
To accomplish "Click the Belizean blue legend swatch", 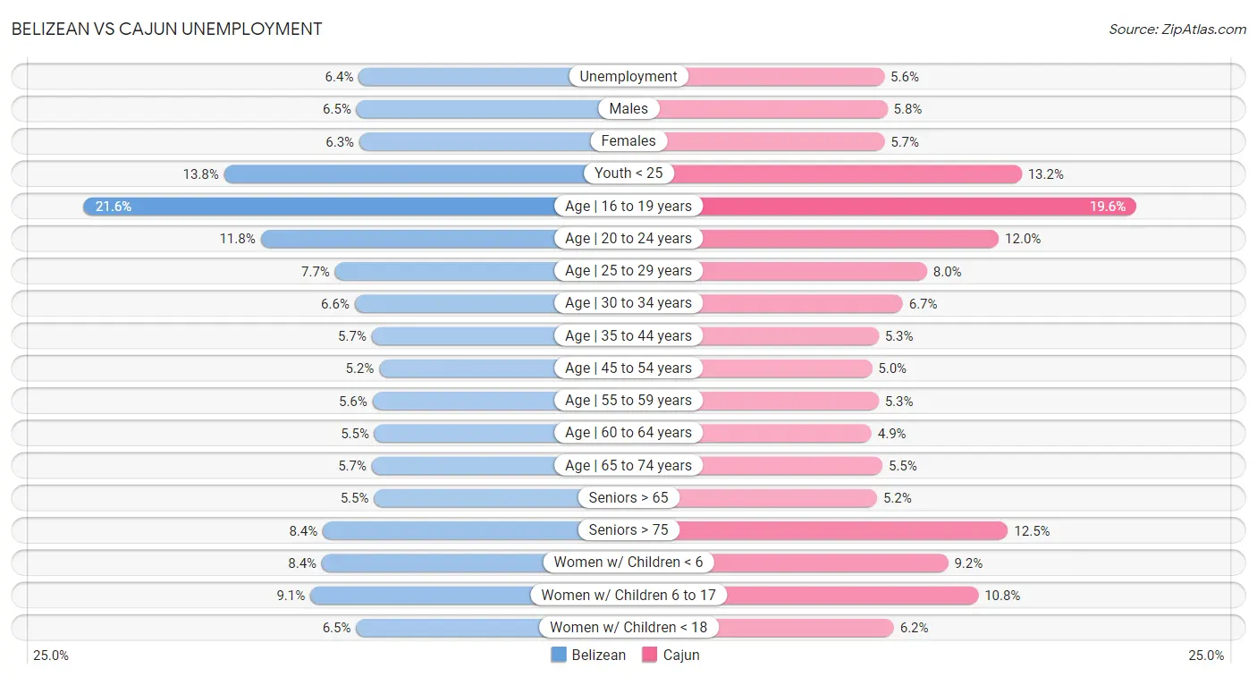I will pos(559,655).
